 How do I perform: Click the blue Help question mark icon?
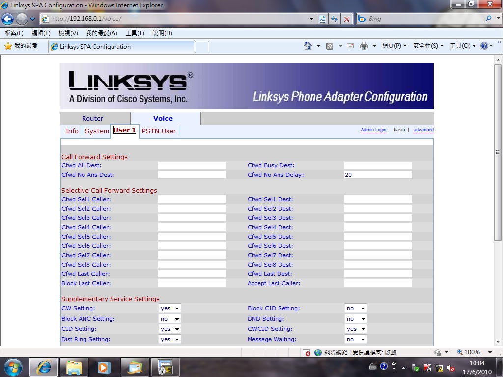pos(484,46)
